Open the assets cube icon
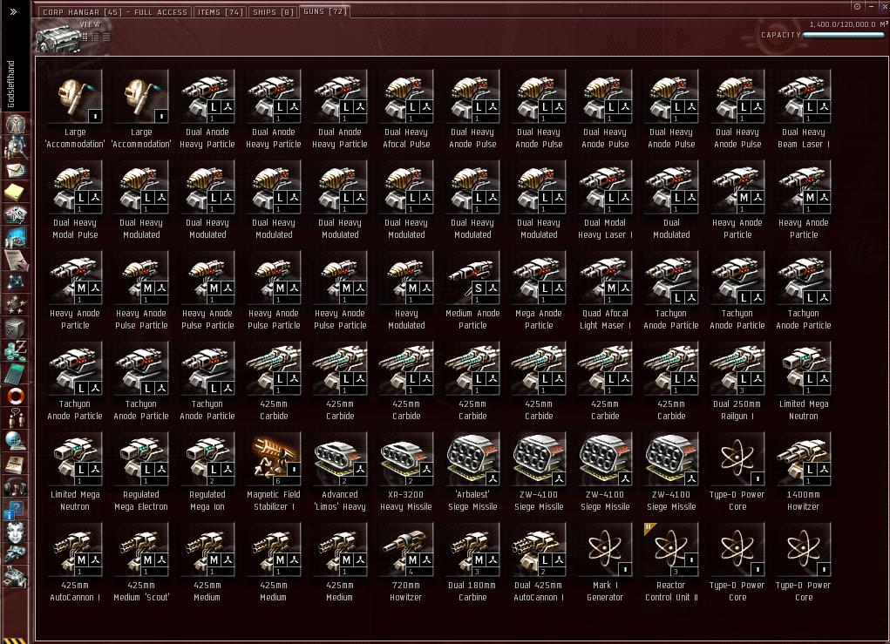 coord(16,327)
